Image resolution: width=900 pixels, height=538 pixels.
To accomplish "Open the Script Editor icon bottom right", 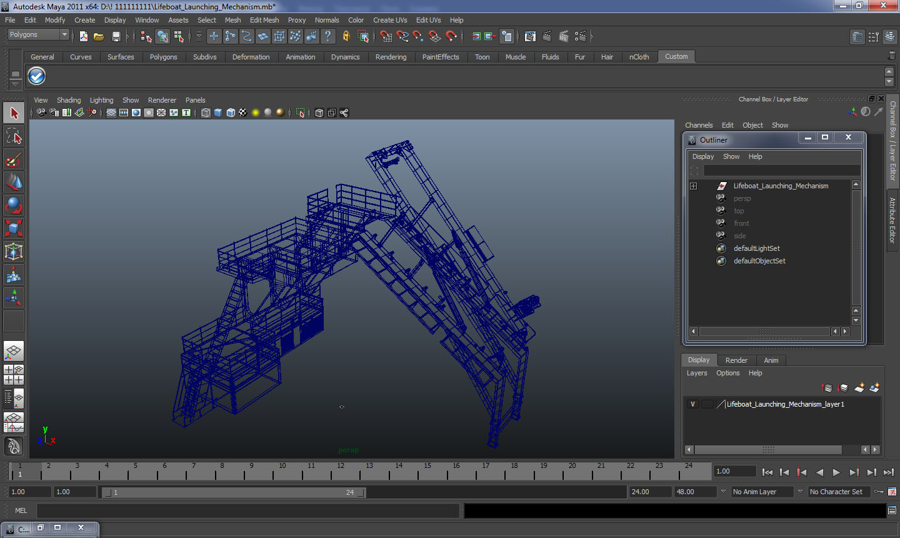I will click(892, 510).
